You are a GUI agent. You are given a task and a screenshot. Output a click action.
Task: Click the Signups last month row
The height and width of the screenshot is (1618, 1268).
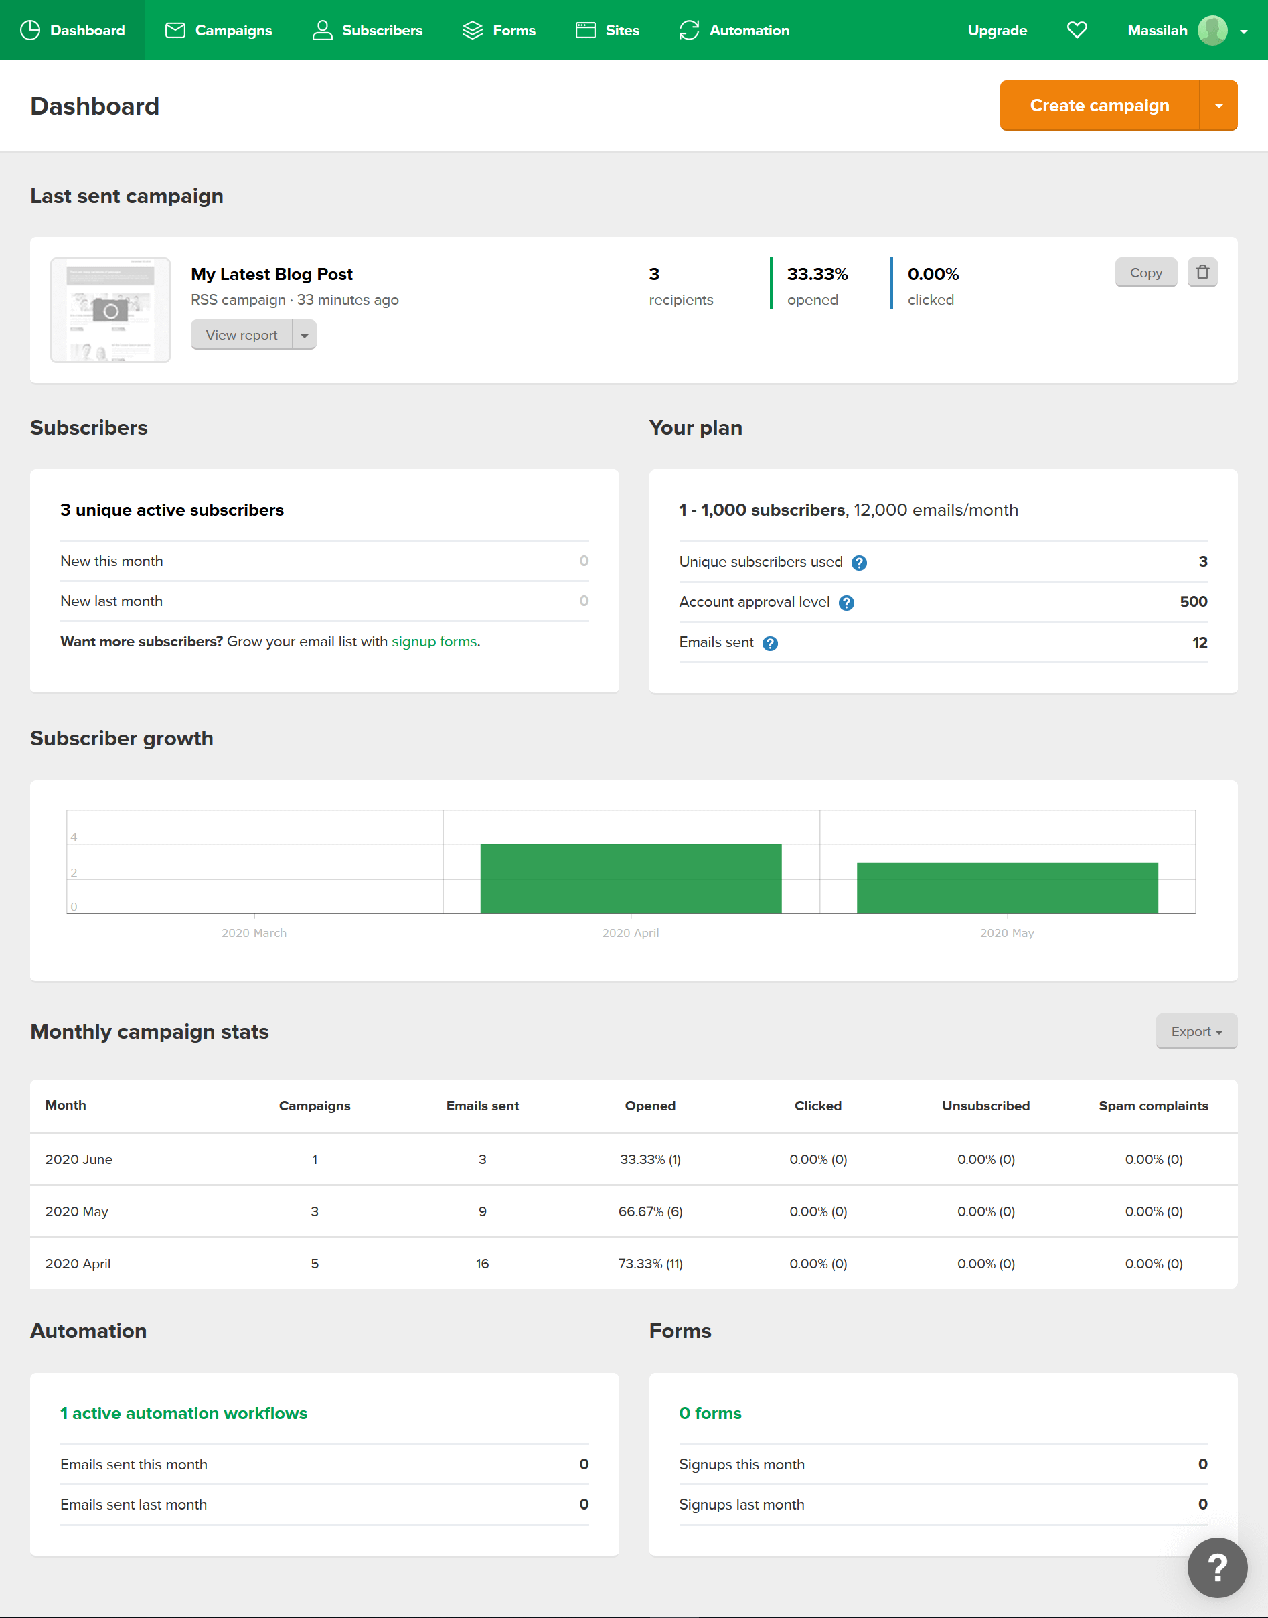[x=943, y=1504]
